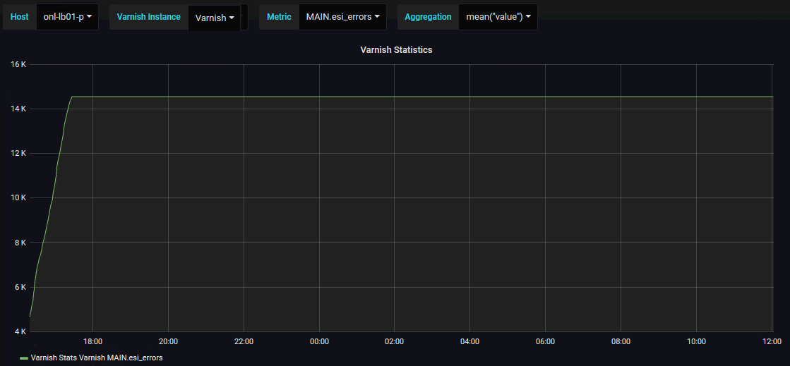The width and height of the screenshot is (790, 366).
Task: Click the 4 K y-axis label
Action: (x=20, y=331)
